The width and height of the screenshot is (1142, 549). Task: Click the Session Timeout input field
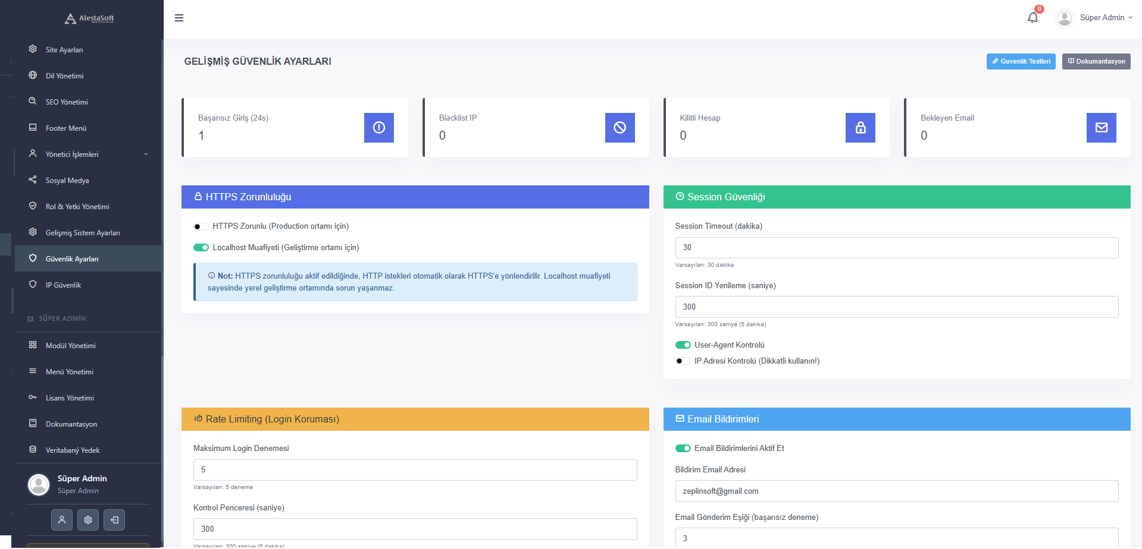(x=896, y=248)
